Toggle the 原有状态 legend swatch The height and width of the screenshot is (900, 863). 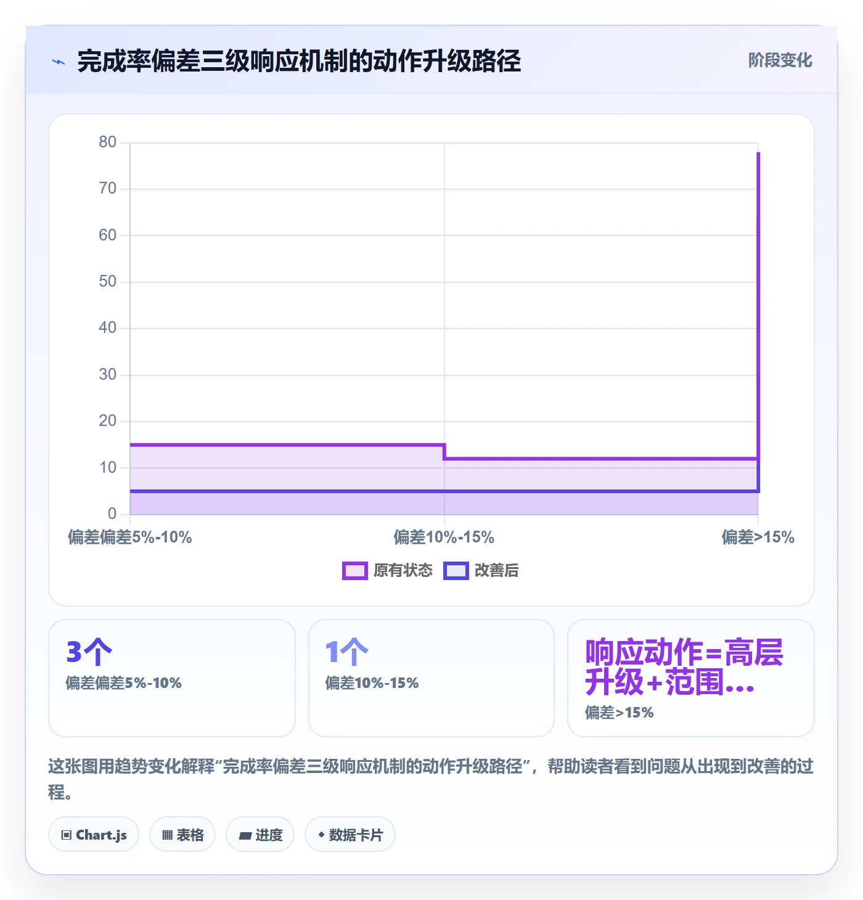[x=355, y=571]
